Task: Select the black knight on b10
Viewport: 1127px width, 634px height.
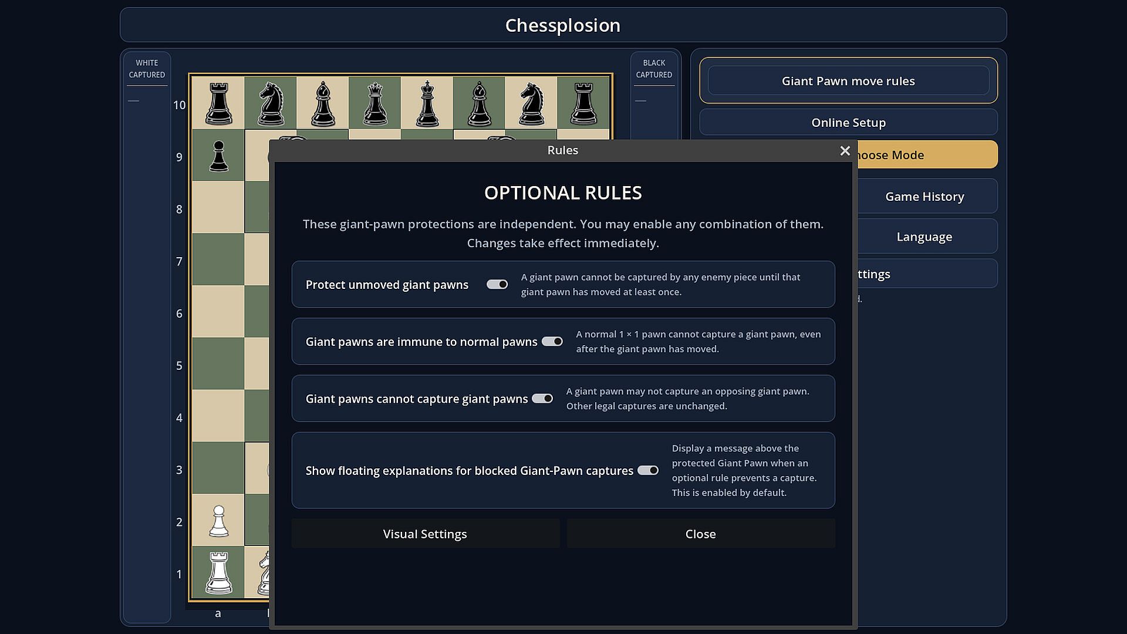Action: (271, 103)
